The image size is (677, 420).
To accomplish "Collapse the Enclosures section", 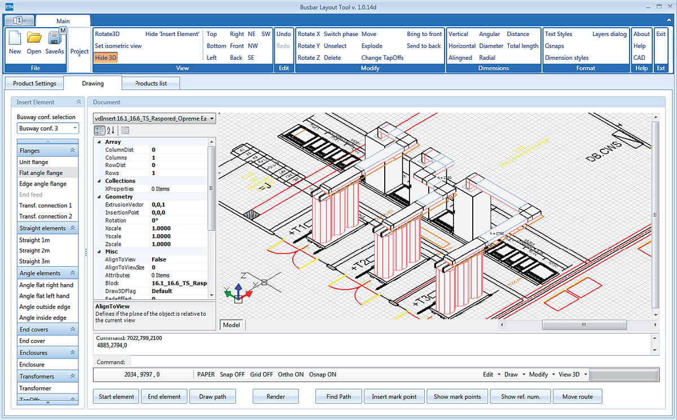I will 73,353.
